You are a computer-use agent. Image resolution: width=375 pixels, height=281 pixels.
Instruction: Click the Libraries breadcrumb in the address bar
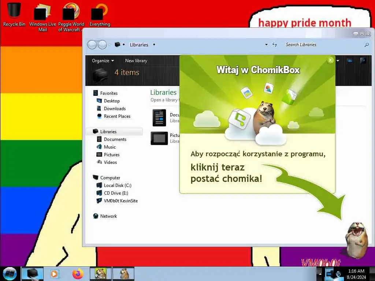(139, 45)
